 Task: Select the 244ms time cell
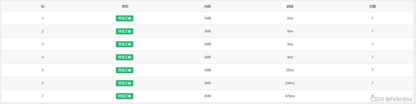(x=290, y=83)
